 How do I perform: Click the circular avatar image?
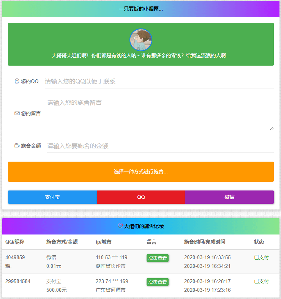(141, 40)
